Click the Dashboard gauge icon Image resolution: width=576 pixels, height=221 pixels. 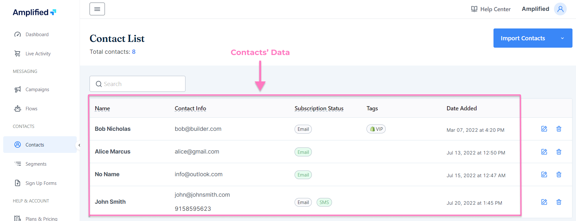point(18,35)
